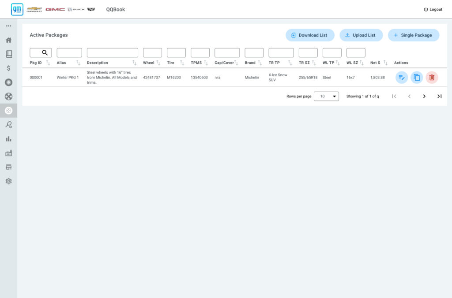Open the settings gear in sidebar
The width and height of the screenshot is (452, 298).
point(8,181)
